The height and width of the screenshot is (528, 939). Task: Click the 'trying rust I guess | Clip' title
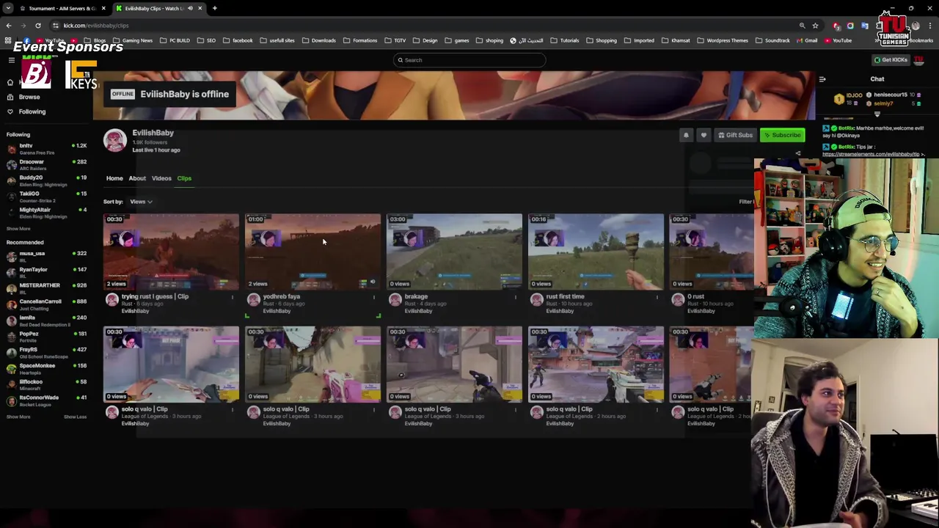point(155,296)
